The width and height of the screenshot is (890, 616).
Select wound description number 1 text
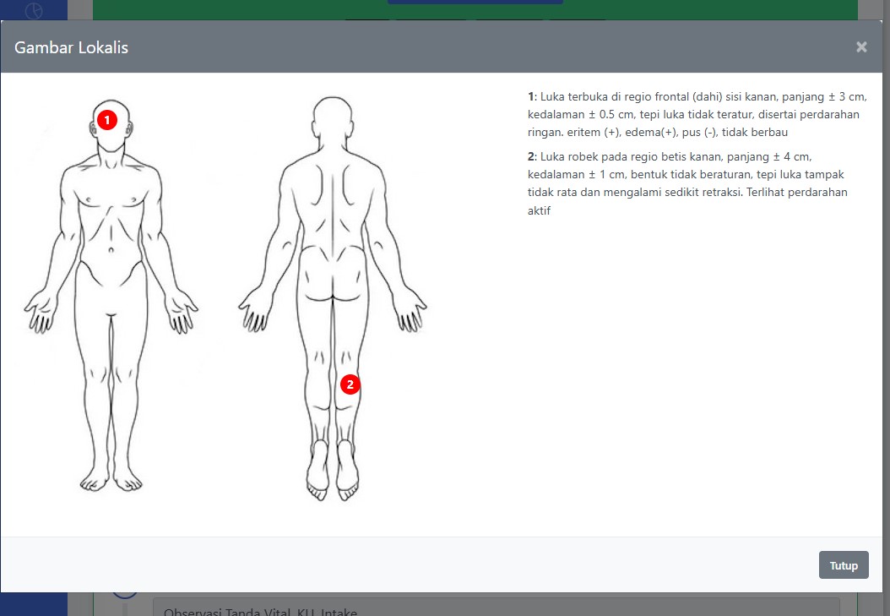pos(697,115)
